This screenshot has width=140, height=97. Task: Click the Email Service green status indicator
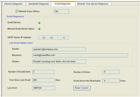click(39, 23)
